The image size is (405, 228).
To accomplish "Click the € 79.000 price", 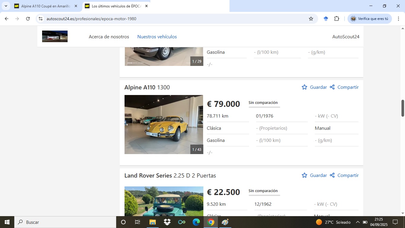I will 224,104.
